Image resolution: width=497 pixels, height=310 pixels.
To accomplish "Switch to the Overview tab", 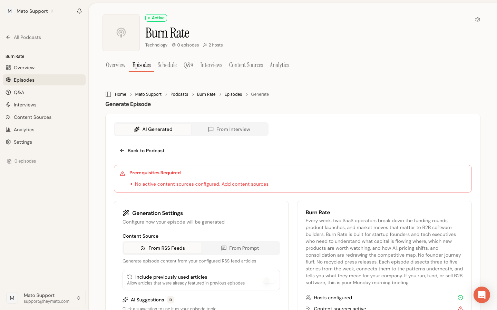I will click(116, 65).
